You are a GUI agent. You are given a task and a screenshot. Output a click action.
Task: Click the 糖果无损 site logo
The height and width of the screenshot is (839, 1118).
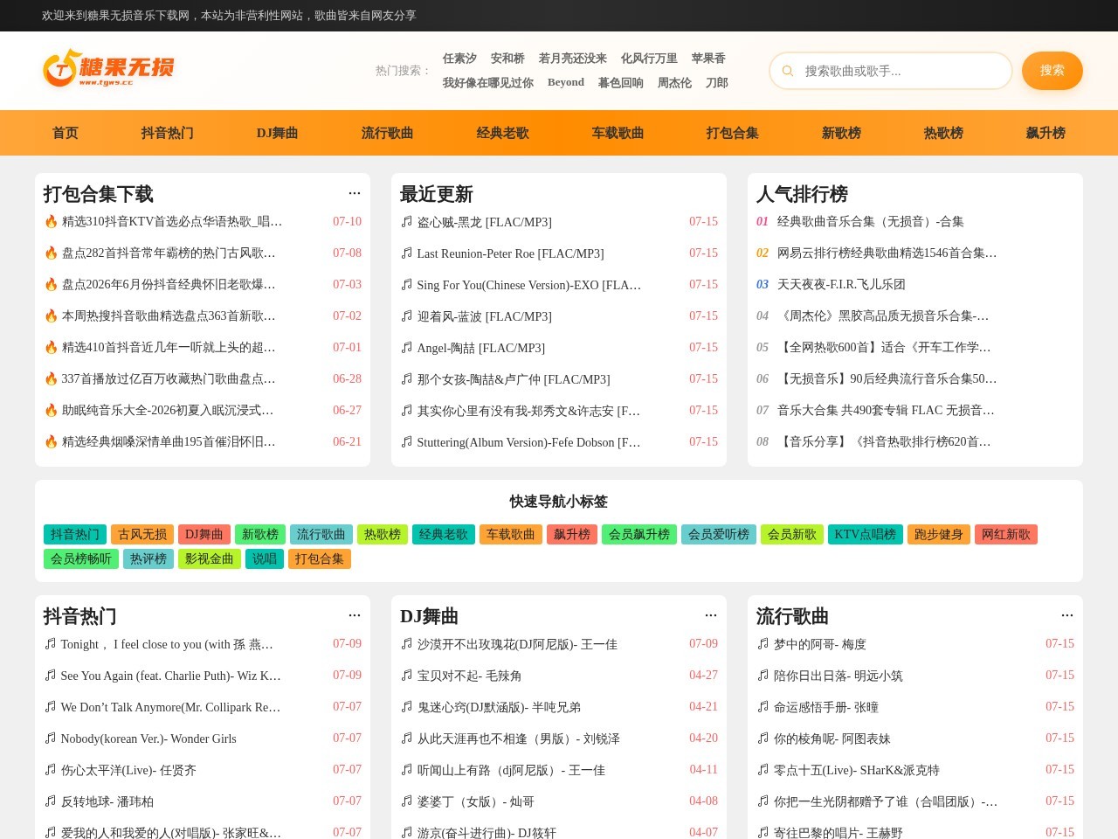[x=108, y=68]
